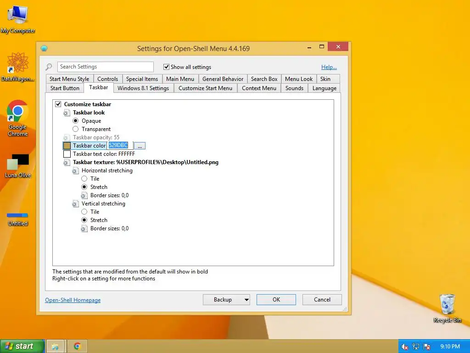Click the Backup button
Screen dimensions: 470x353
223,300
